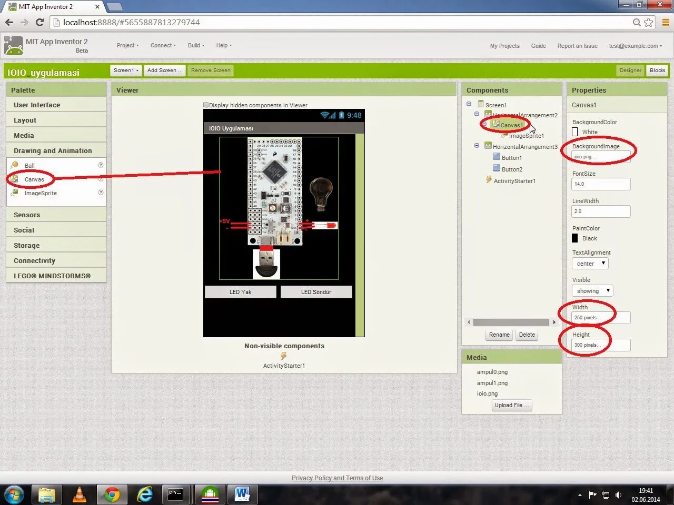Select ioio.png in Media list
674x505 pixels.
pyautogui.click(x=487, y=393)
